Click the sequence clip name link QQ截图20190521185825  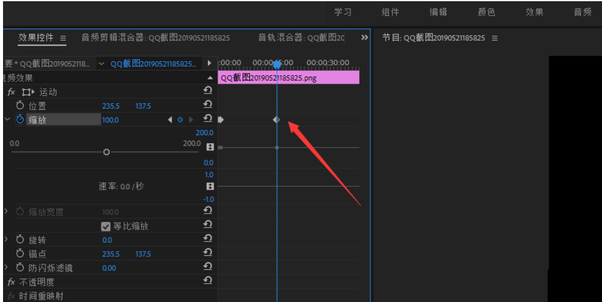[x=153, y=64]
